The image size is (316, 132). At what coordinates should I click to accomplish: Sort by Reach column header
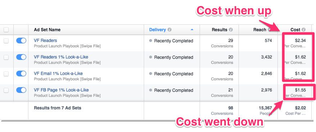pos(259,30)
